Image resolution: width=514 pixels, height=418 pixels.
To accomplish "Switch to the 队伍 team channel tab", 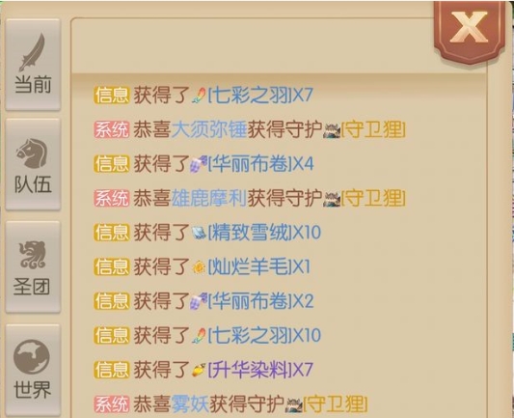I will (33, 164).
